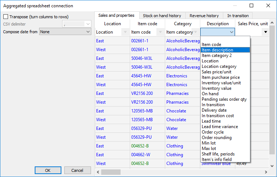Viewport: 277px width, 177px height.
Task: Open the Compose date from dropdown
Action: 88,32
